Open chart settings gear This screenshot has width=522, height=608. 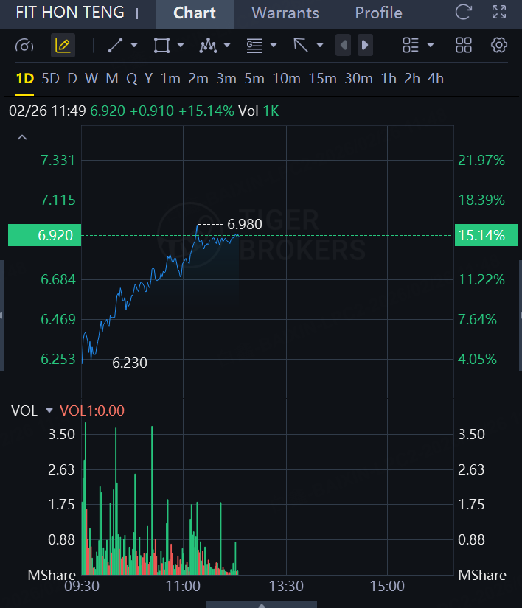click(x=498, y=46)
